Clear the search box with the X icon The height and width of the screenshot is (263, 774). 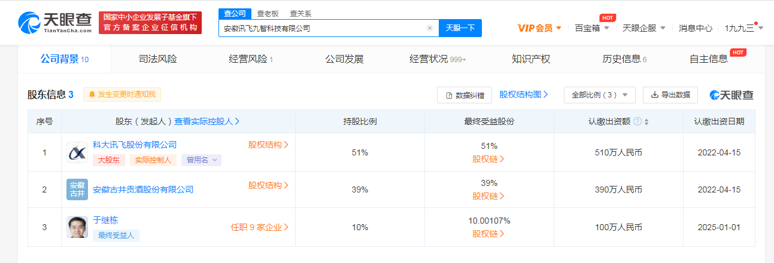pos(429,28)
